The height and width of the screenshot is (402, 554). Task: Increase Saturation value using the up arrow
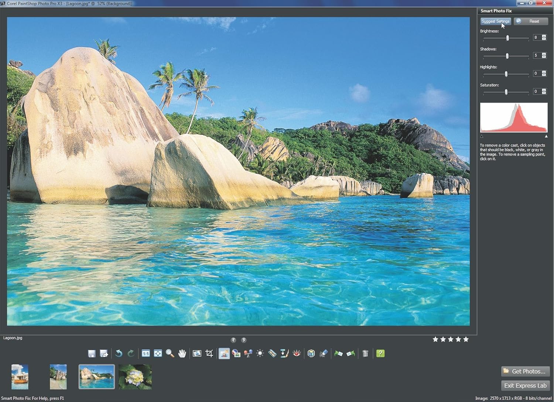(544, 90)
